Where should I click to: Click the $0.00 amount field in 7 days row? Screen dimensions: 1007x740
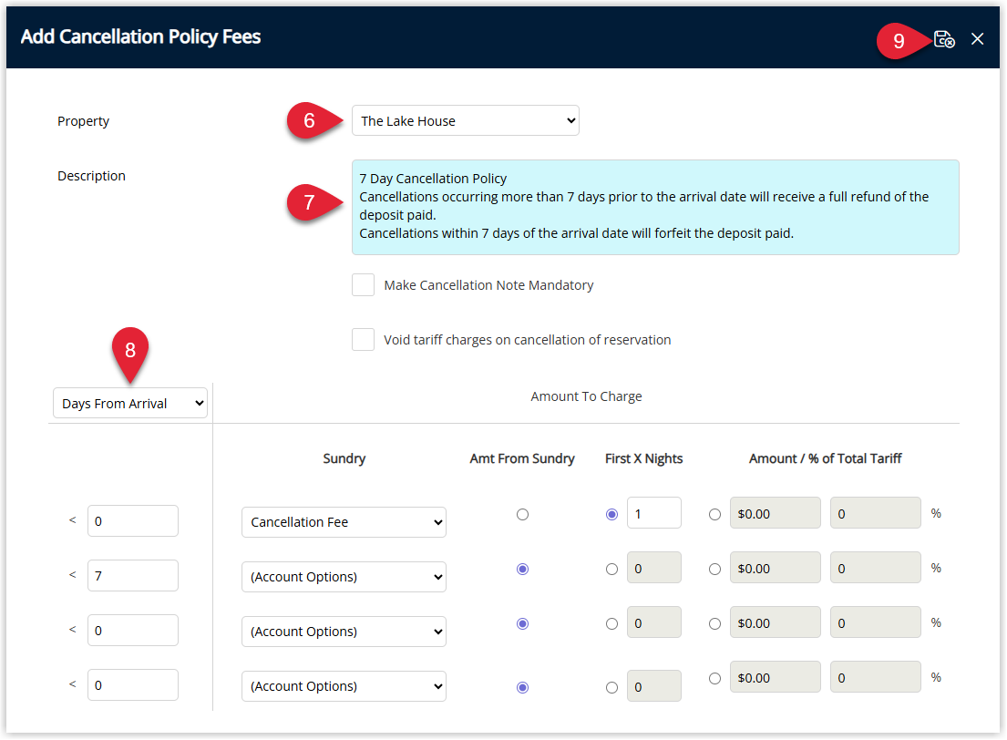click(x=776, y=567)
